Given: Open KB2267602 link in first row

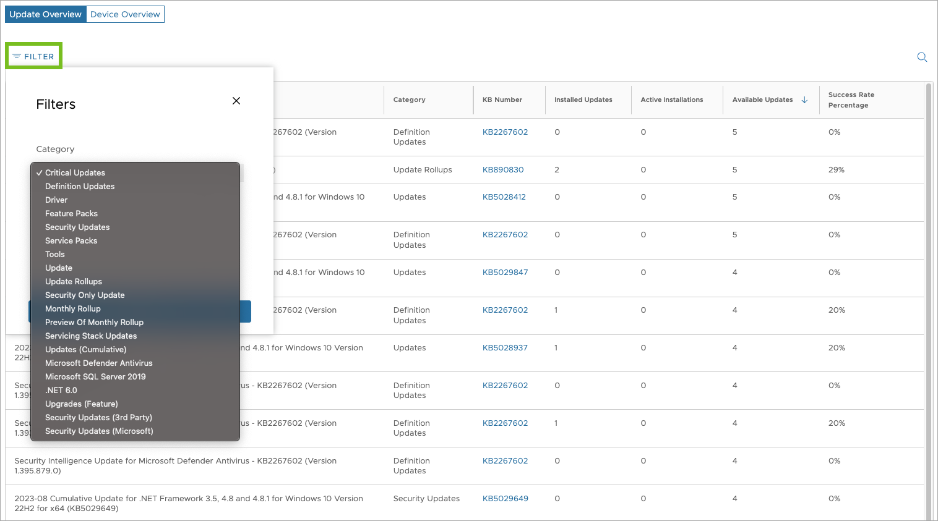Looking at the screenshot, I should [506, 132].
